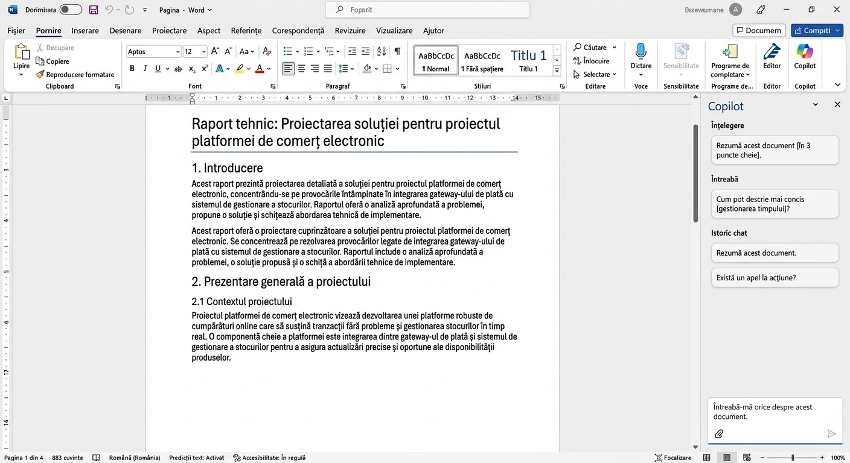850x463 pixels.
Task: Expand the bullets list dropdown
Action: pyautogui.click(x=297, y=51)
